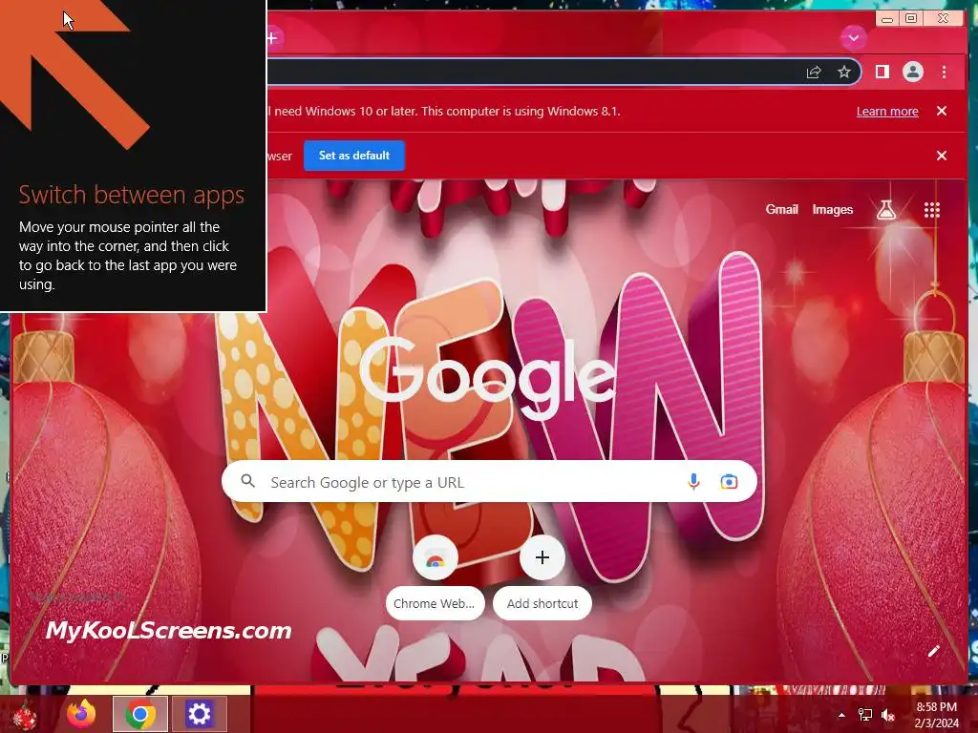This screenshot has height=733, width=978.
Task: Start voice search with microphone icon
Action: [x=693, y=482]
